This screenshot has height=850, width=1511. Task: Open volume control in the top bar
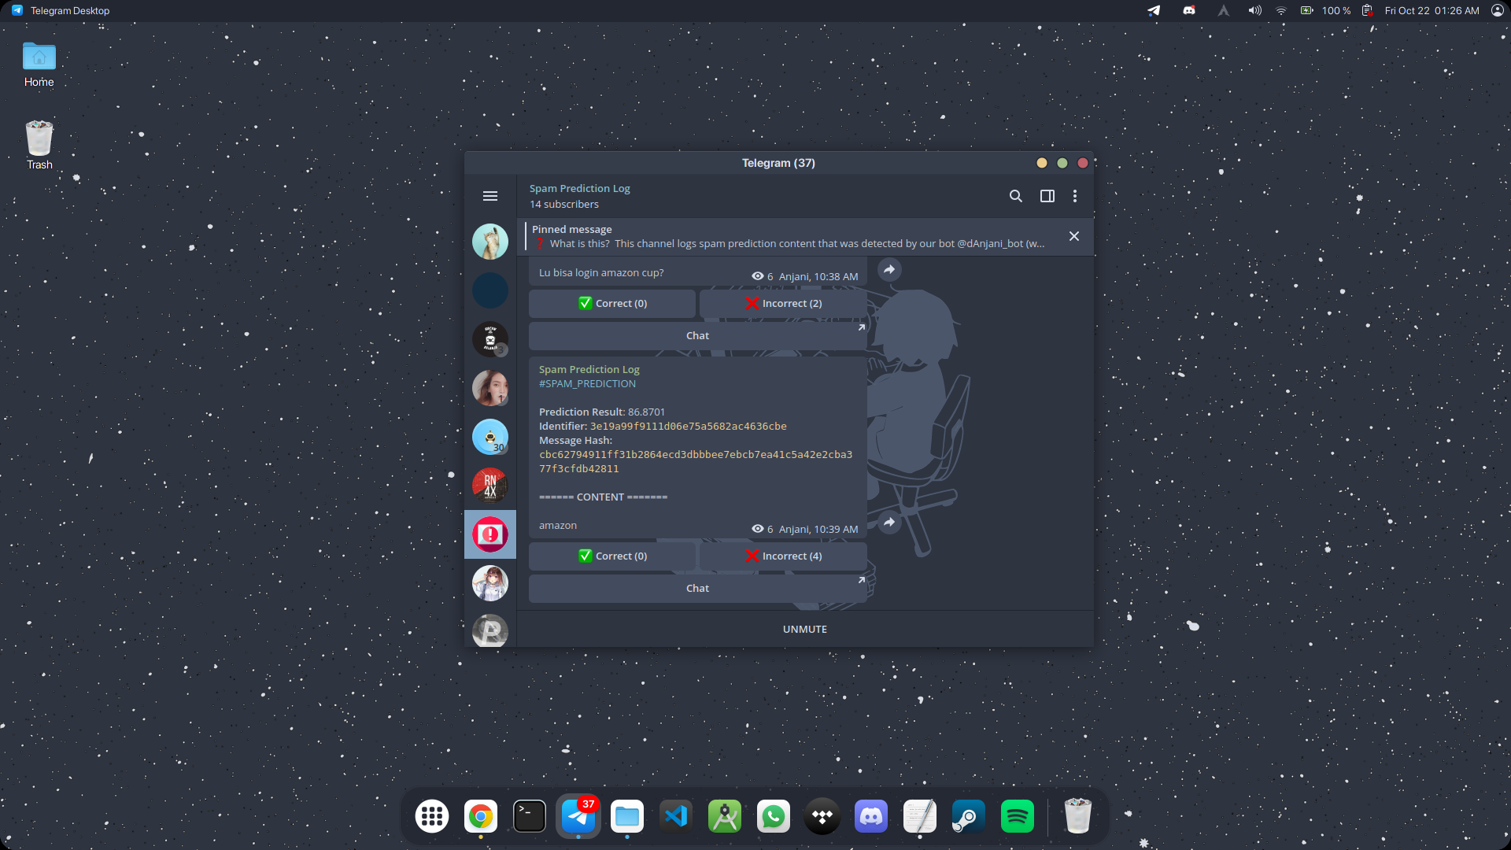1254,11
